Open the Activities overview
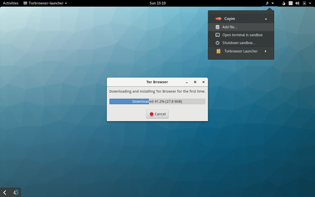Screen dimensions: 315x197 click(10, 3)
